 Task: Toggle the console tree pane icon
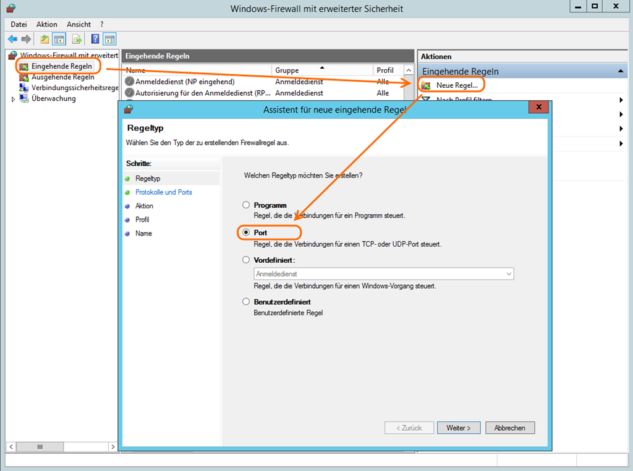(x=59, y=39)
